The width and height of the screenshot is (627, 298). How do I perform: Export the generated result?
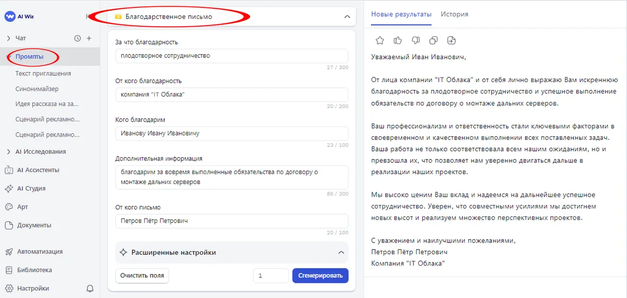coord(451,40)
